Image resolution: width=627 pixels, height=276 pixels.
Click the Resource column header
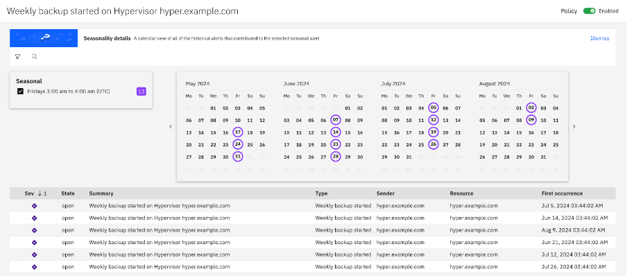(461, 193)
